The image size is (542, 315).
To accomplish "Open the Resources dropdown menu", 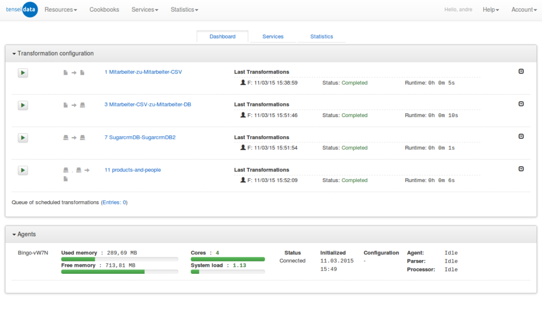I will (61, 10).
